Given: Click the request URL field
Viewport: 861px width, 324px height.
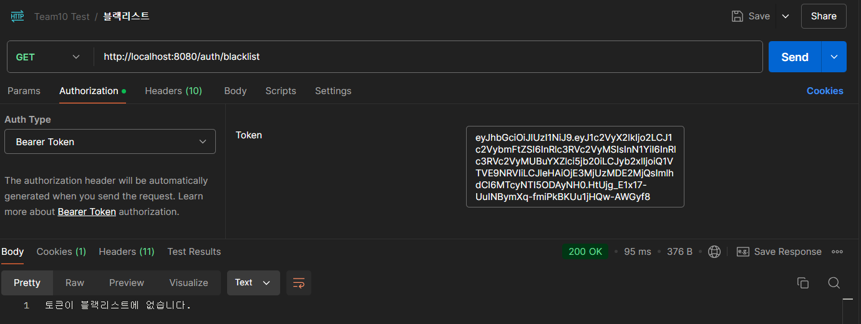Looking at the screenshot, I should pyautogui.click(x=428, y=57).
